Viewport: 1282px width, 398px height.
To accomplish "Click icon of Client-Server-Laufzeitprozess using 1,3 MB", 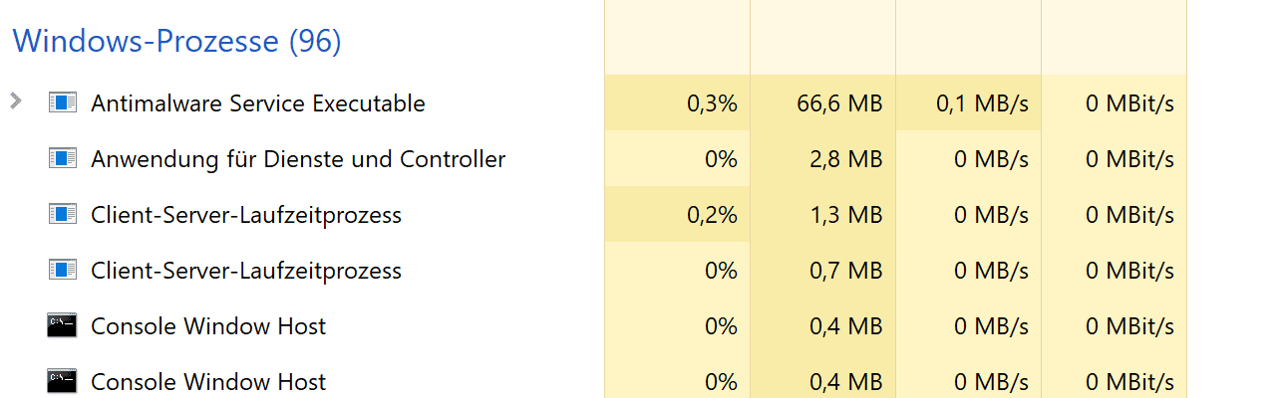I will (63, 214).
